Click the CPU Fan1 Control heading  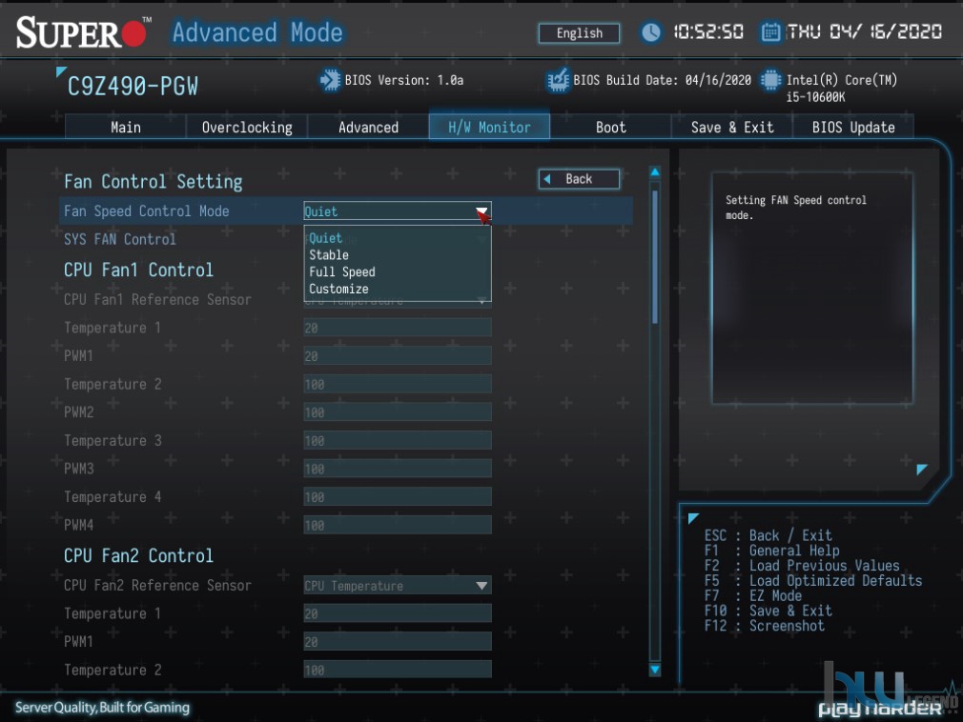[138, 270]
